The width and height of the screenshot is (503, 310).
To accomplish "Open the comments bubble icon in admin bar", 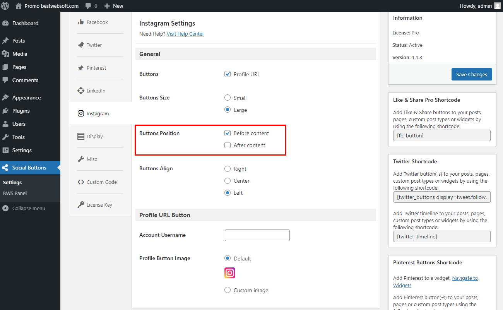I will pos(88,6).
